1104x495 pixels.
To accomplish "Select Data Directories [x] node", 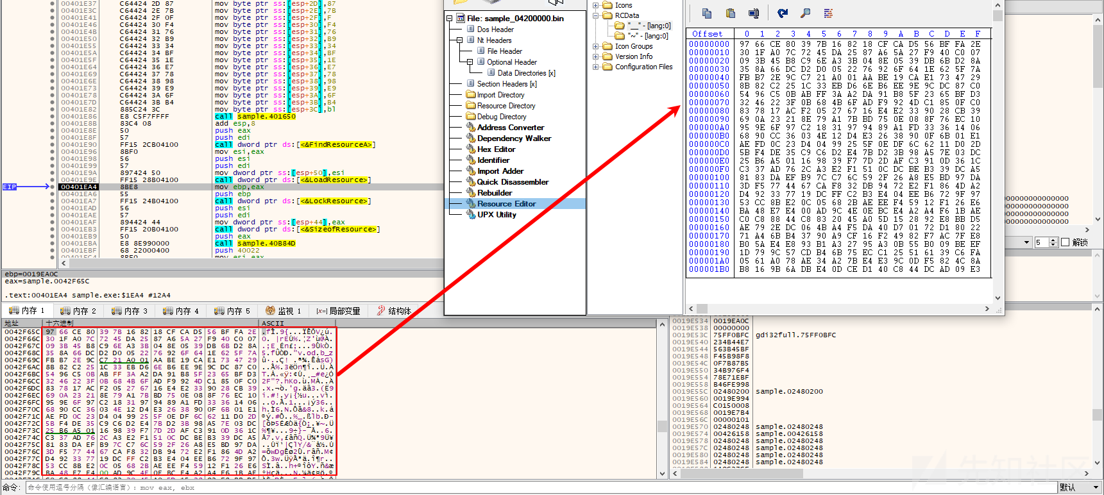I will point(526,73).
